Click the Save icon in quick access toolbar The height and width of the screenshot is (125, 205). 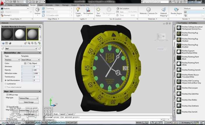[x=15, y=1]
